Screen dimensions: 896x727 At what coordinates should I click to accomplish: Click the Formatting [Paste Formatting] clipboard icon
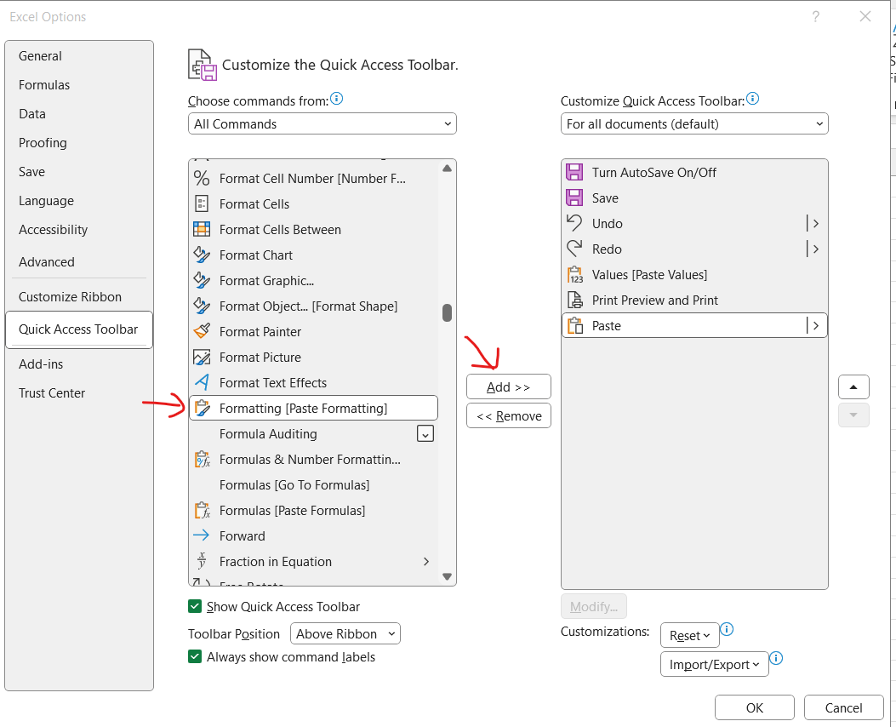click(202, 408)
